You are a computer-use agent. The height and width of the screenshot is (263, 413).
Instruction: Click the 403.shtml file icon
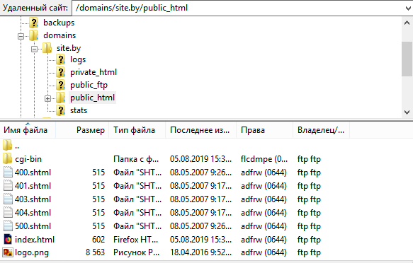pos(8,199)
